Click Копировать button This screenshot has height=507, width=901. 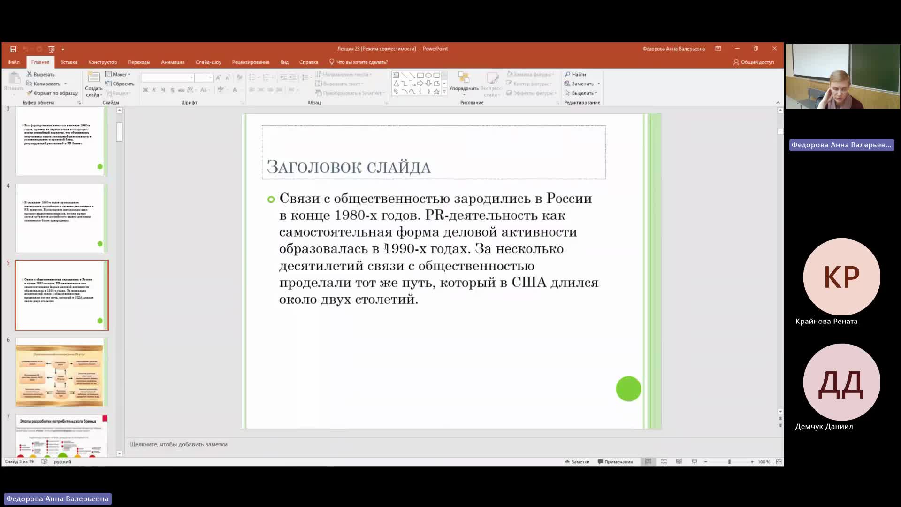click(44, 84)
